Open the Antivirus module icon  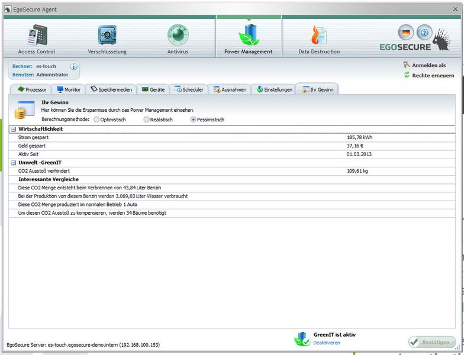point(178,35)
